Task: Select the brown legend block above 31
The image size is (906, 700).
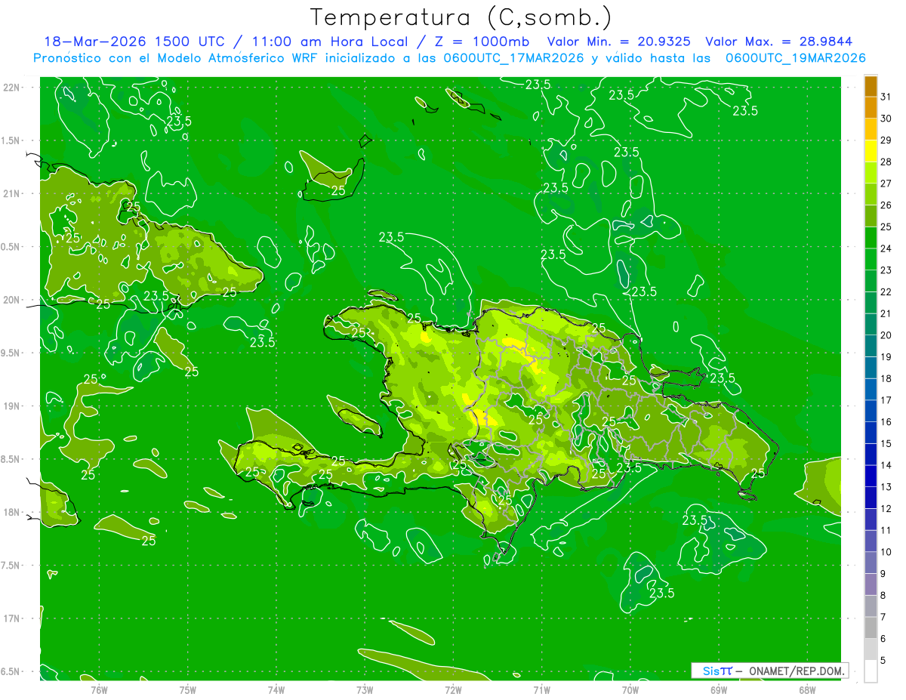Action: click(871, 86)
